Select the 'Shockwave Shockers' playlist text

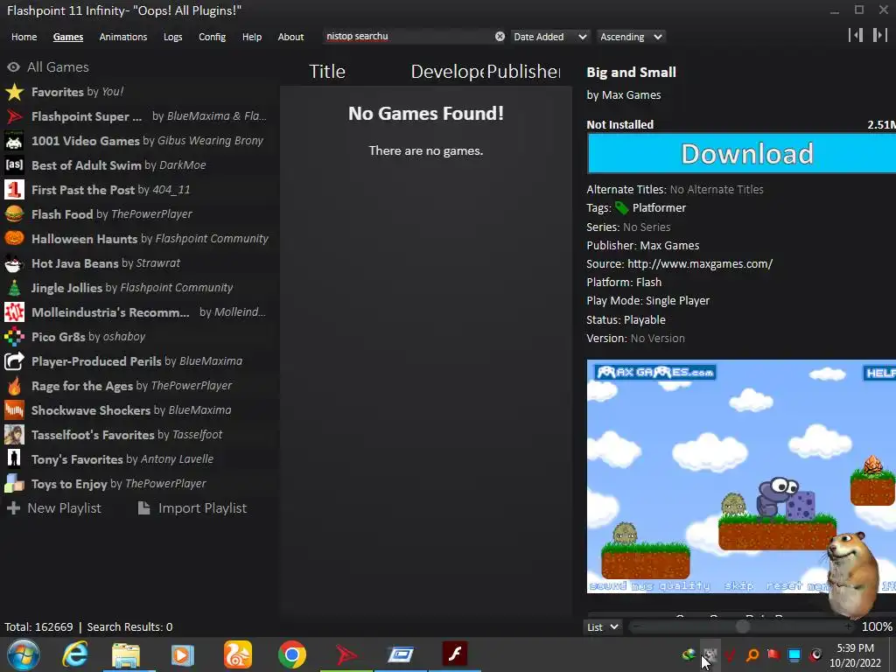(91, 410)
